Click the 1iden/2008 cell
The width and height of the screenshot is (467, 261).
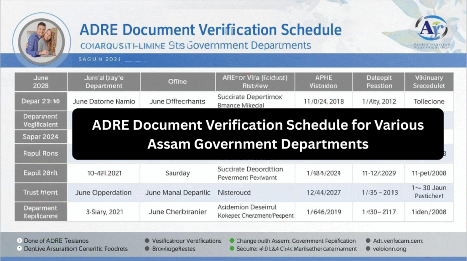point(429,212)
